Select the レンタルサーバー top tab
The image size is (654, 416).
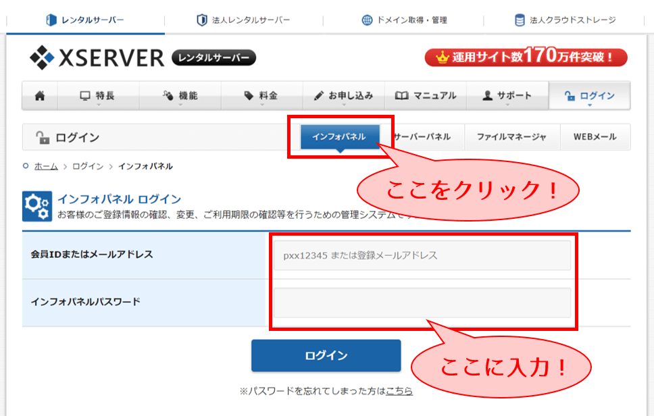pos(86,20)
